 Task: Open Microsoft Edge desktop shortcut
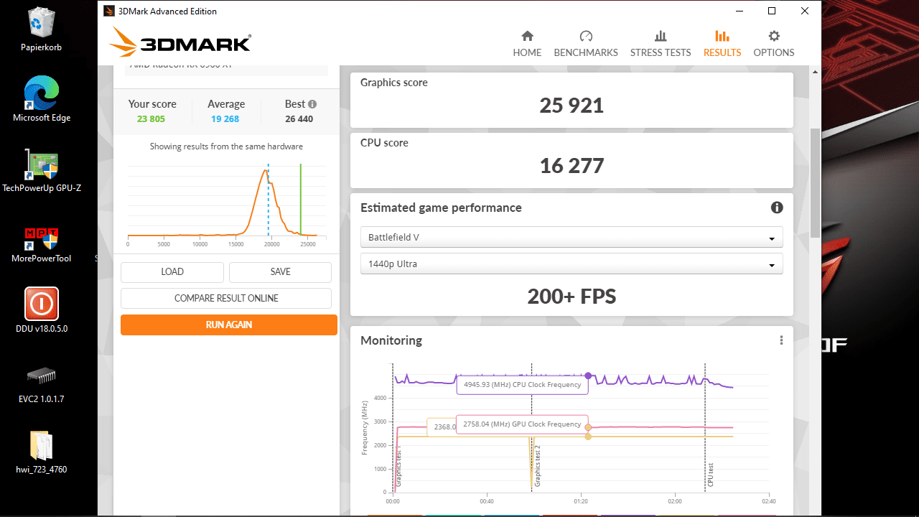[x=41, y=99]
